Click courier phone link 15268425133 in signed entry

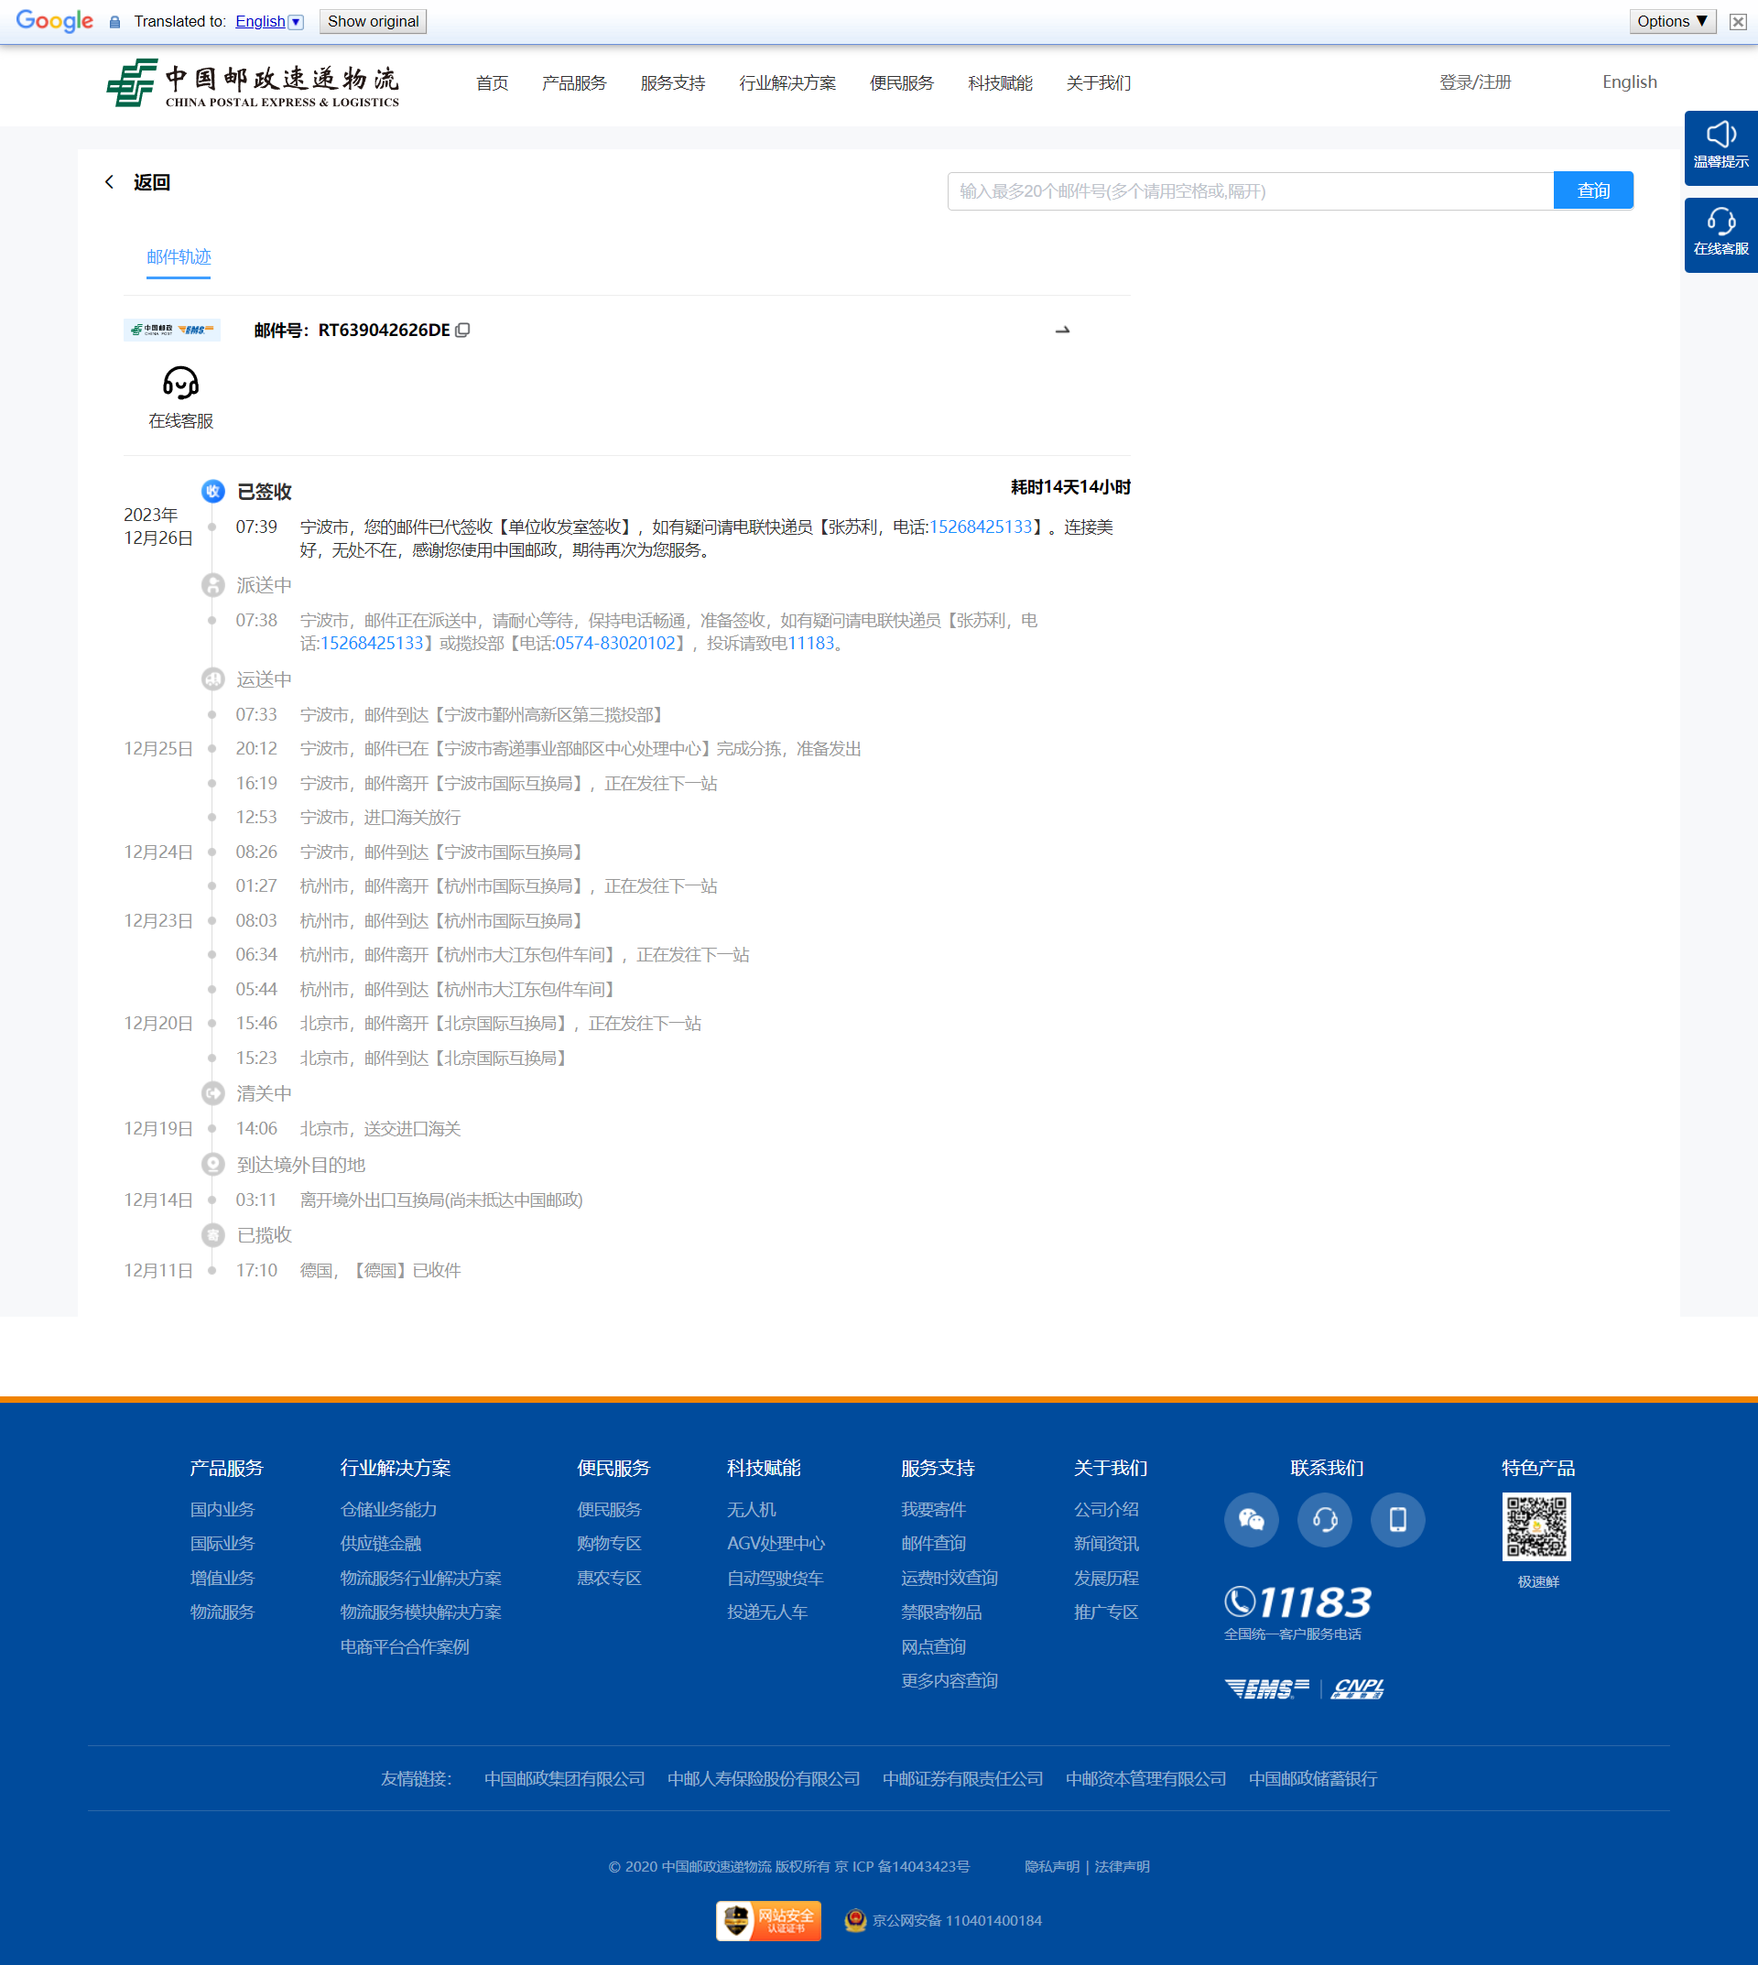pos(981,527)
